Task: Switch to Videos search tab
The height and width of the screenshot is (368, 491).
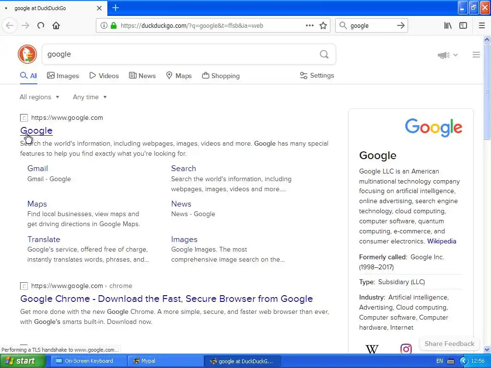Action: point(104,76)
